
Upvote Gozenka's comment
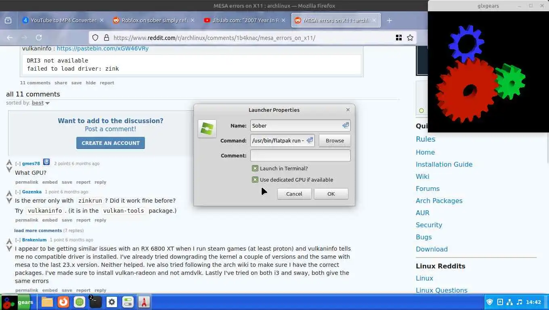[x=9, y=193]
